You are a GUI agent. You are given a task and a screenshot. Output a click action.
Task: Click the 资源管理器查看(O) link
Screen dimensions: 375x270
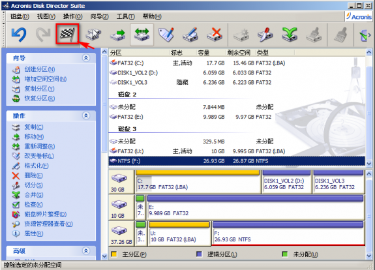tap(48, 224)
